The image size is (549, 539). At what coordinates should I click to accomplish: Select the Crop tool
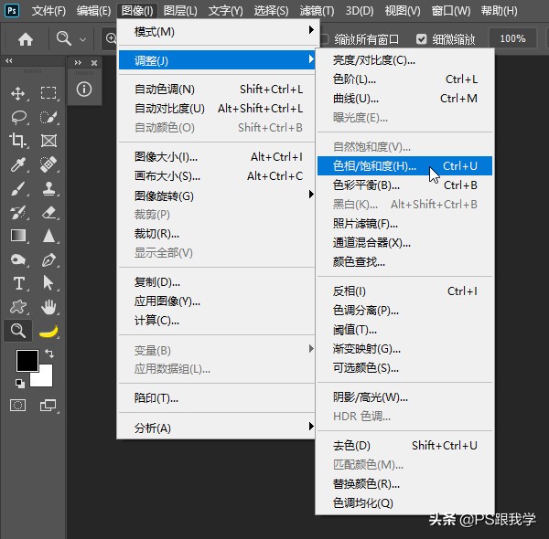[x=18, y=141]
